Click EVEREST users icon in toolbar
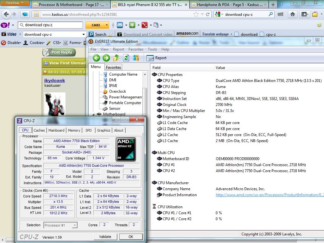The image size is (324, 243). (x=136, y=58)
